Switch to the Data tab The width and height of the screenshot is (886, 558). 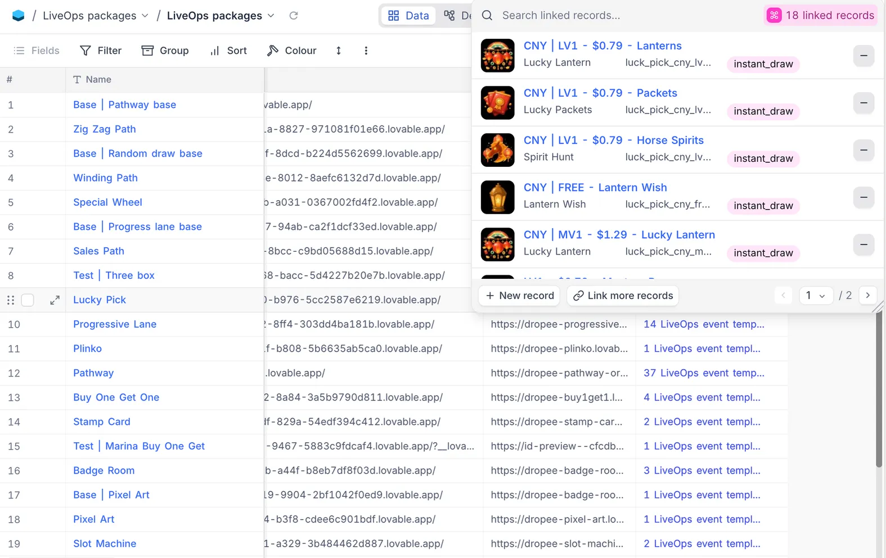point(409,16)
